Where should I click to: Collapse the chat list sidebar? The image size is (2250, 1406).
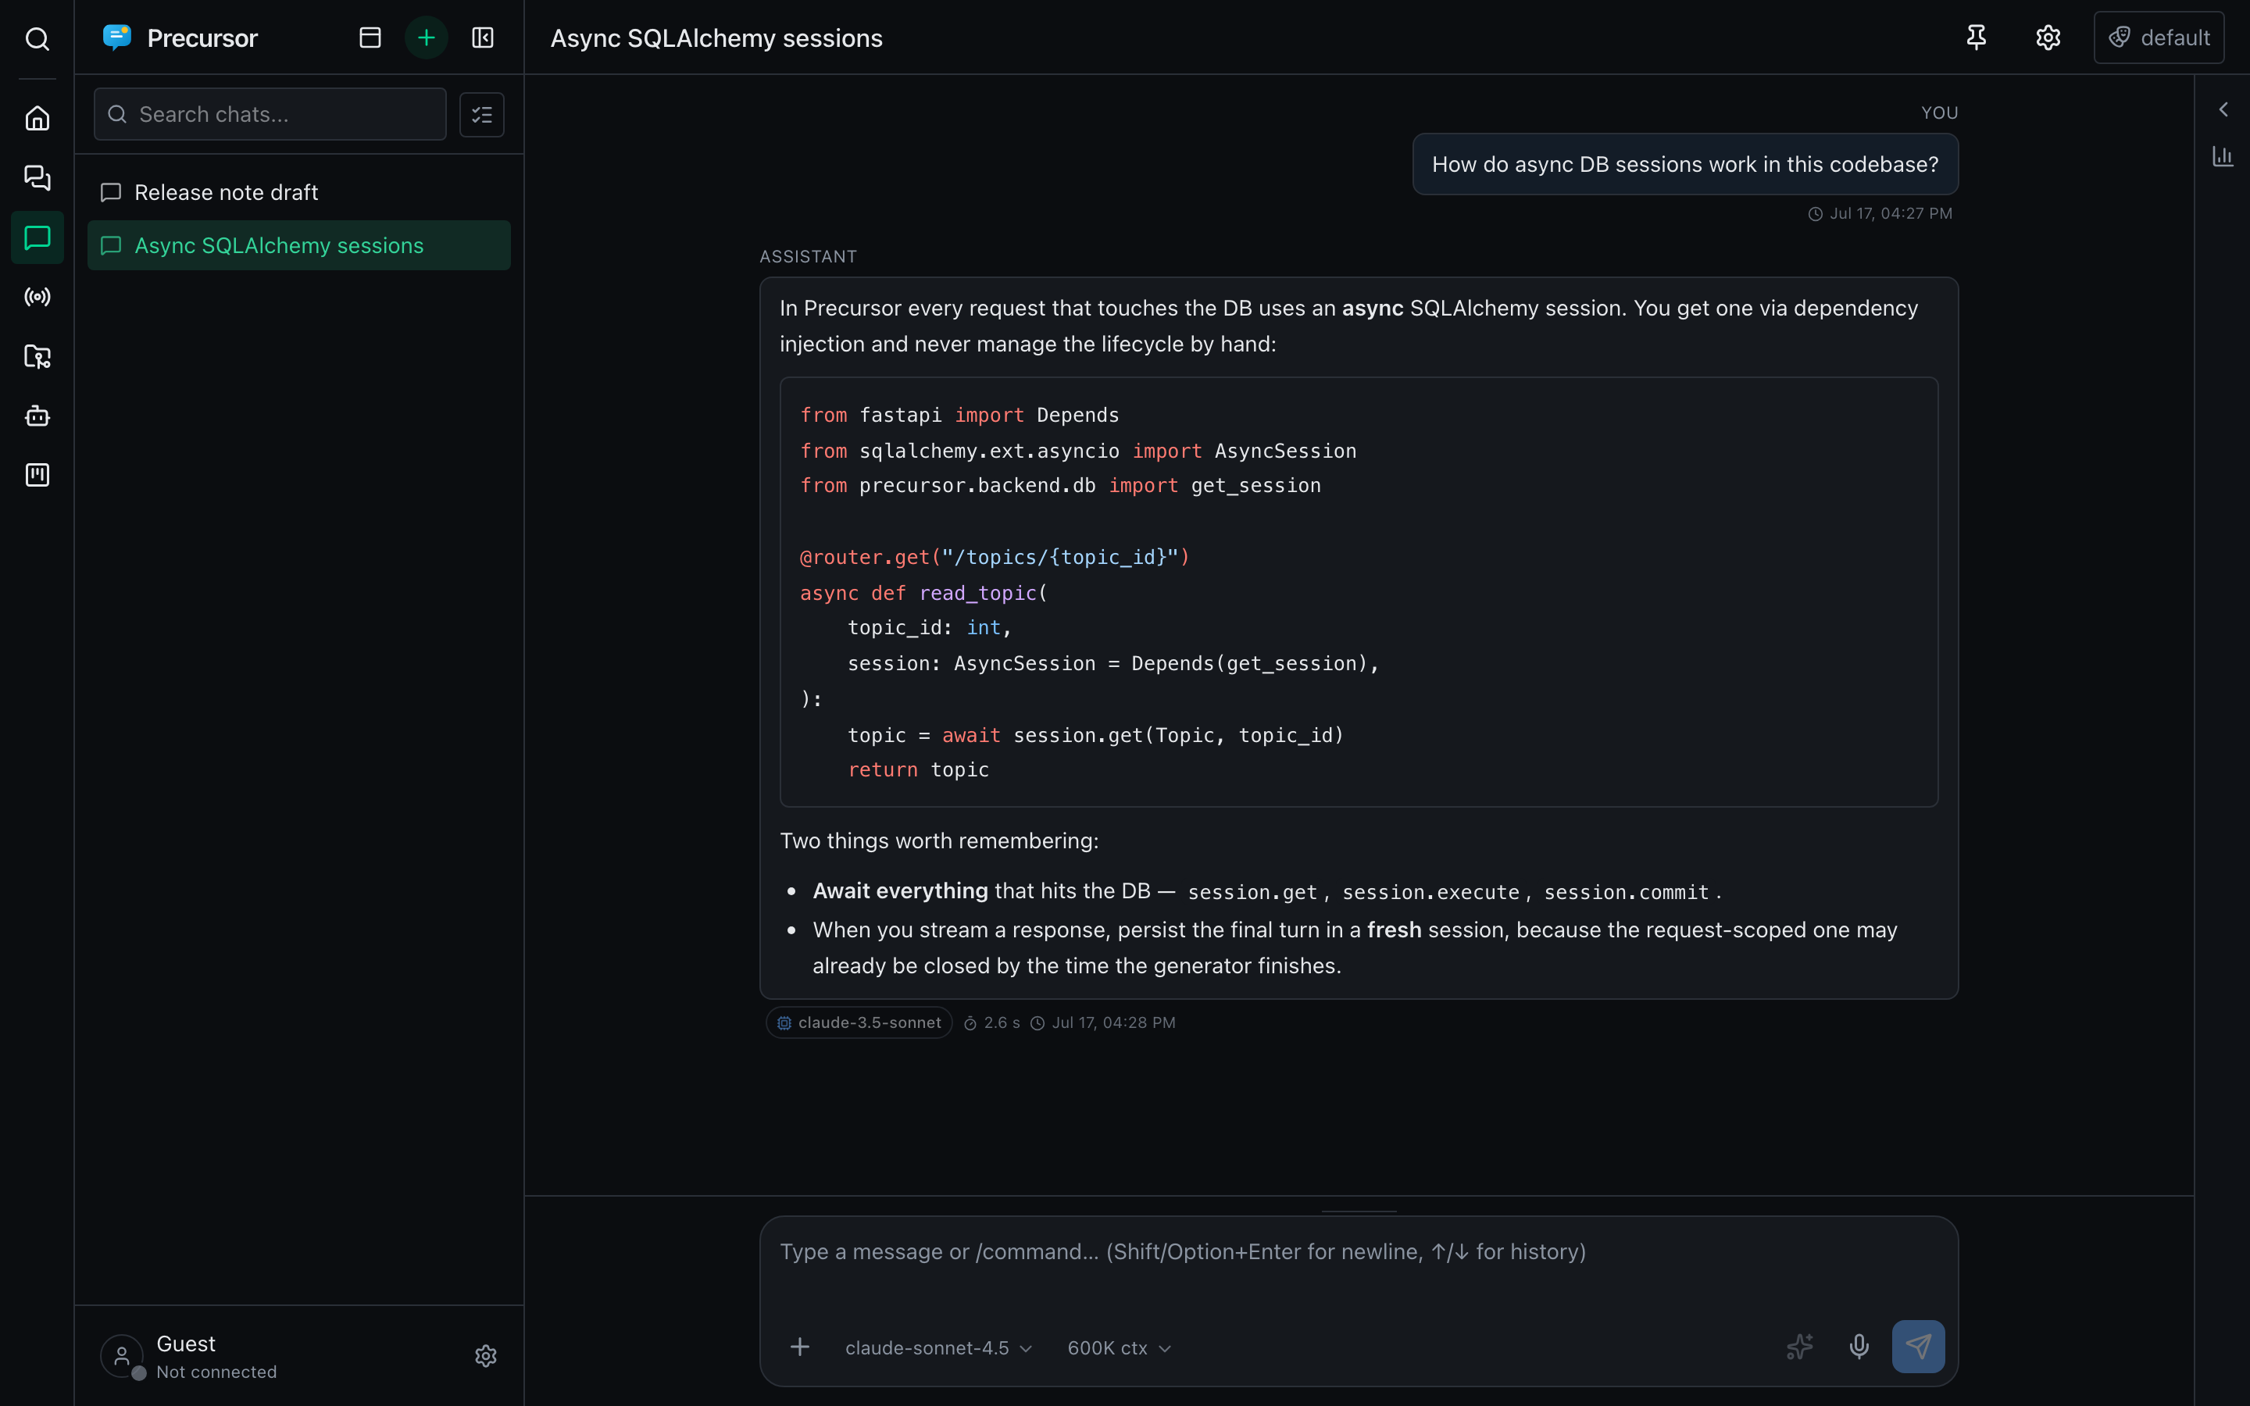(x=483, y=37)
